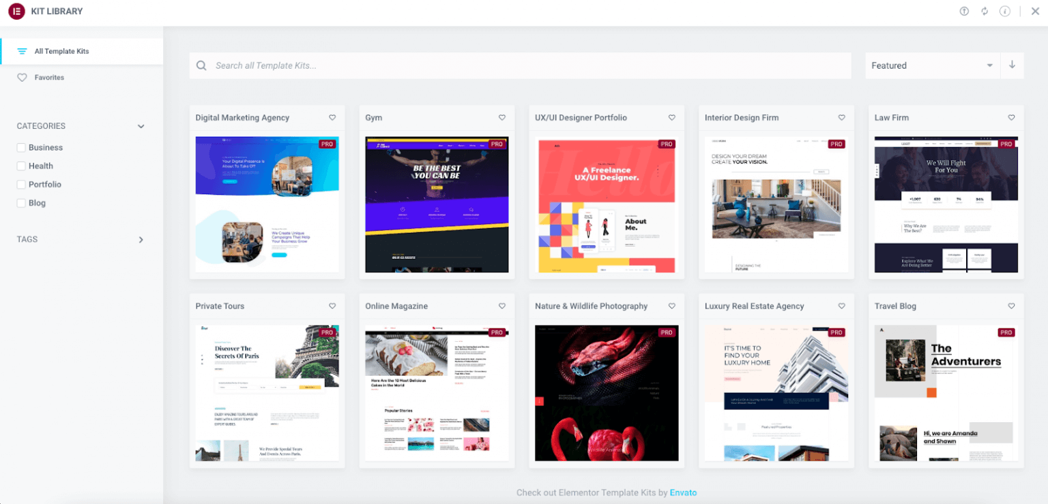This screenshot has width=1048, height=504.
Task: Favorite the Gym kit
Action: [502, 118]
